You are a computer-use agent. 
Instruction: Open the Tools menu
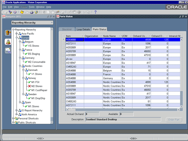31,7
